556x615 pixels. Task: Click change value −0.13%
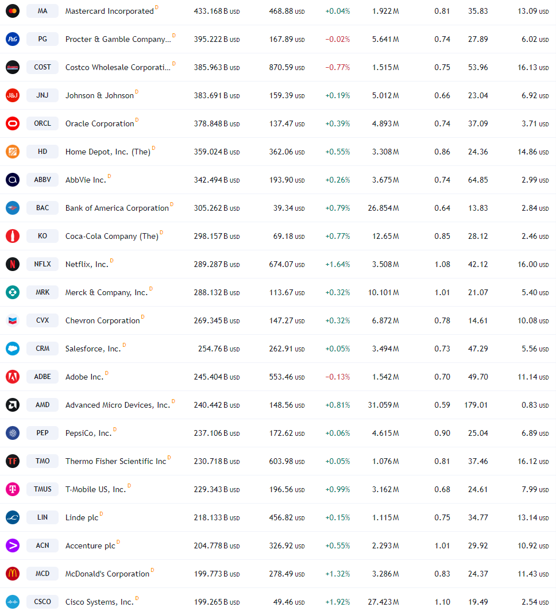coord(337,377)
